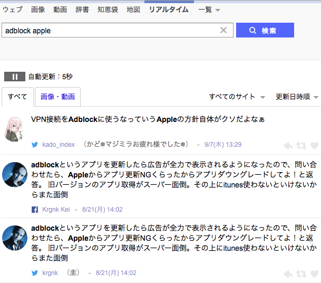Viewport: 321px width, 283px height.
Task: Select the リアルタイム search tab
Action: pyautogui.click(x=169, y=10)
